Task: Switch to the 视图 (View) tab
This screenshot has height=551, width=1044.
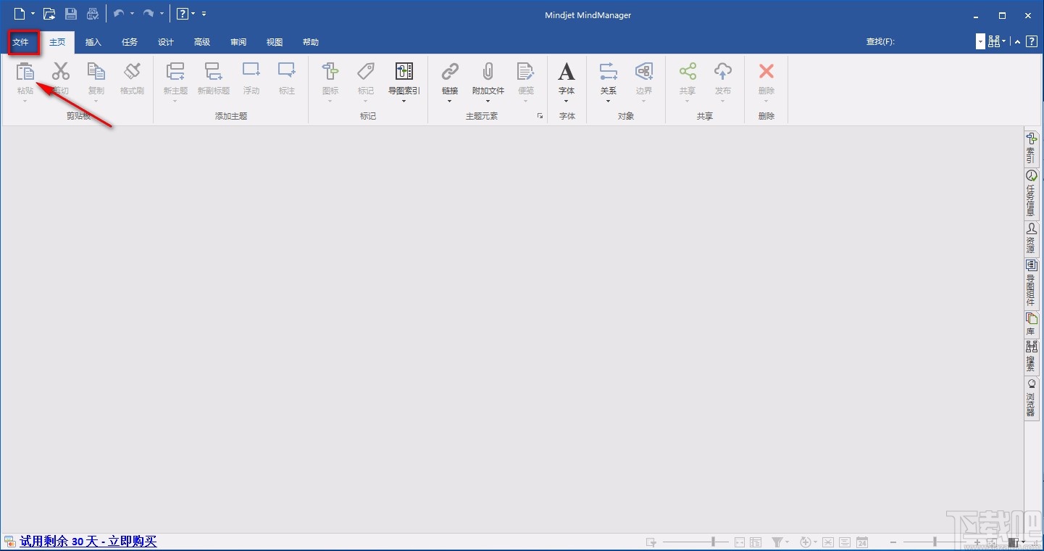Action: [x=275, y=42]
